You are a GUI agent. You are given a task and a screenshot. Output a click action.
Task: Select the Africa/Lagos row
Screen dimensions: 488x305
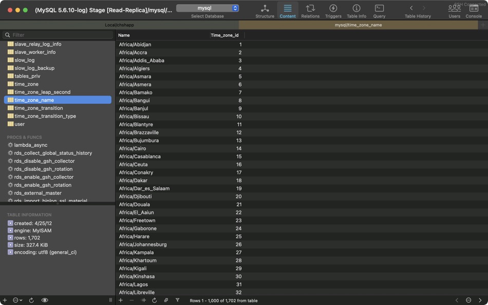coord(302,284)
